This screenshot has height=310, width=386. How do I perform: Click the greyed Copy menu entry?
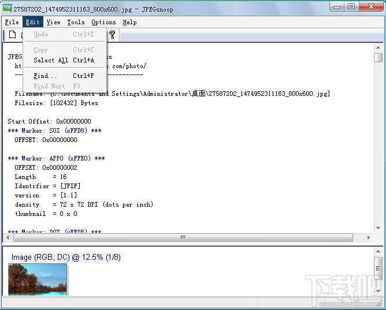point(65,50)
